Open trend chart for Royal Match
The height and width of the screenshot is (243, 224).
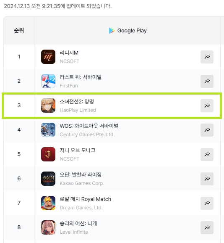207,203
